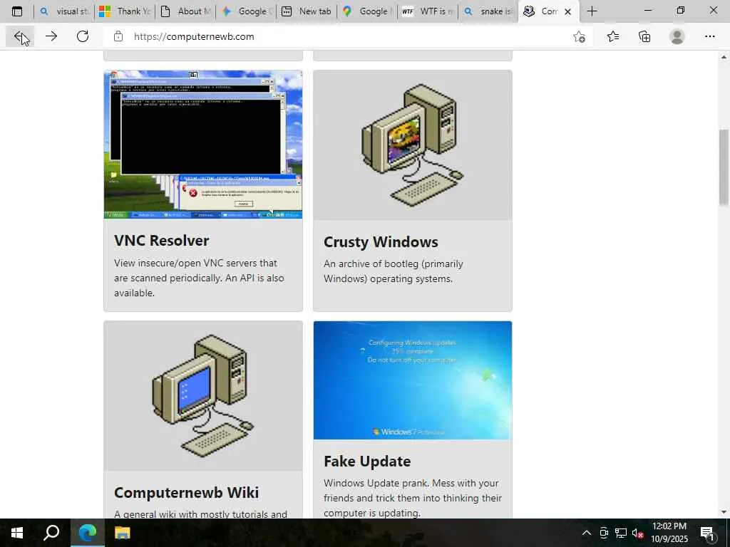This screenshot has height=547, width=730.
Task: Switch to the About tab
Action: pyautogui.click(x=185, y=11)
